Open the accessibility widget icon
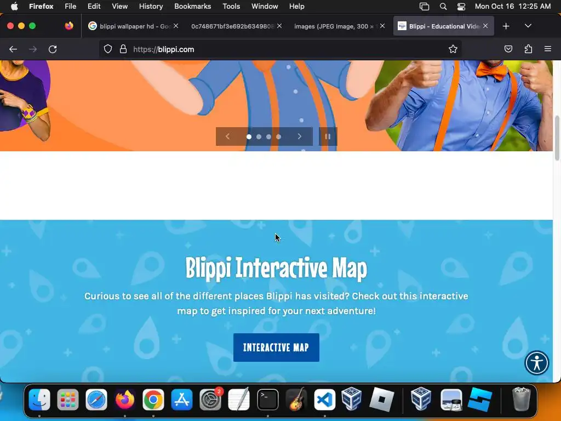 (x=537, y=363)
